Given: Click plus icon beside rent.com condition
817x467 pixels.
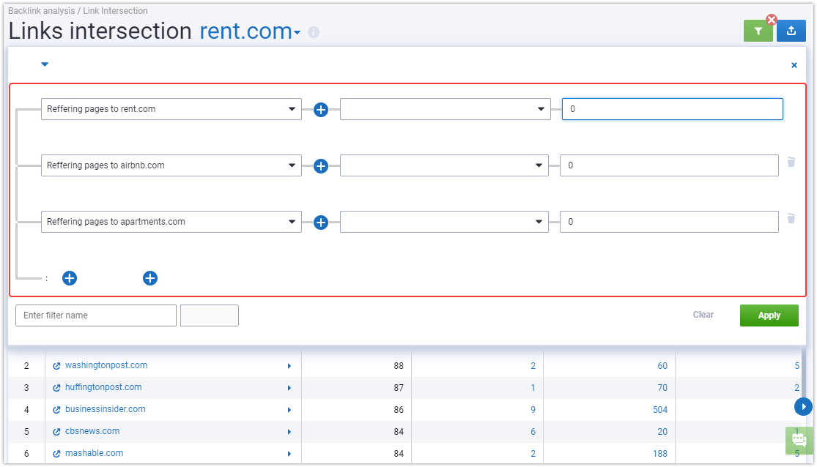Looking at the screenshot, I should (321, 110).
